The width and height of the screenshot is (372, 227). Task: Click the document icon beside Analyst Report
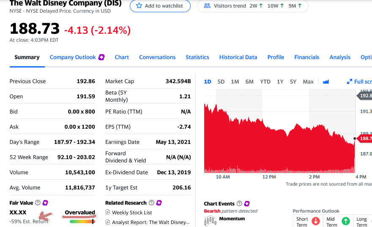pyautogui.click(x=108, y=222)
